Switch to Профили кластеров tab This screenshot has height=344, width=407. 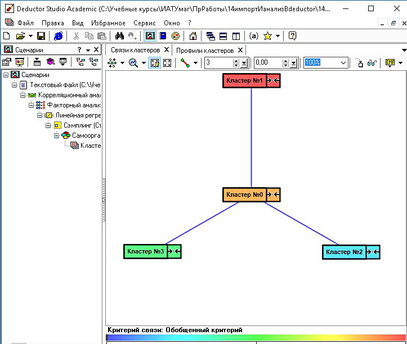point(205,50)
